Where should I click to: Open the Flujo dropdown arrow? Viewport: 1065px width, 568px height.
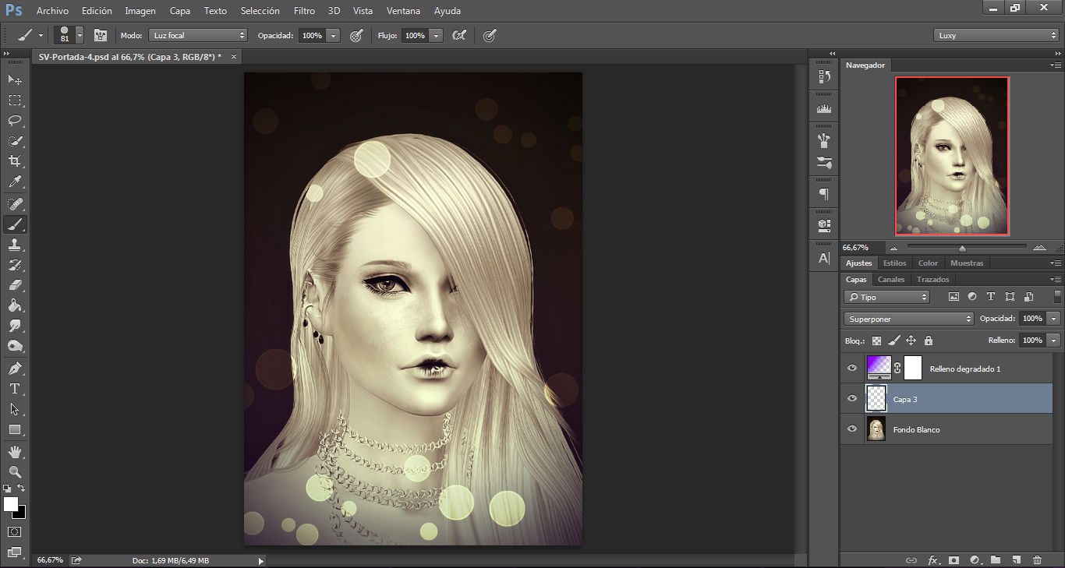pos(436,35)
